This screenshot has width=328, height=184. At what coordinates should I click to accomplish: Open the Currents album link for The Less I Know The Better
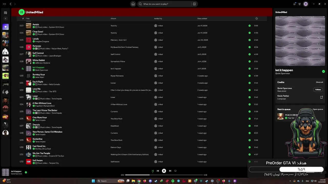114,111
